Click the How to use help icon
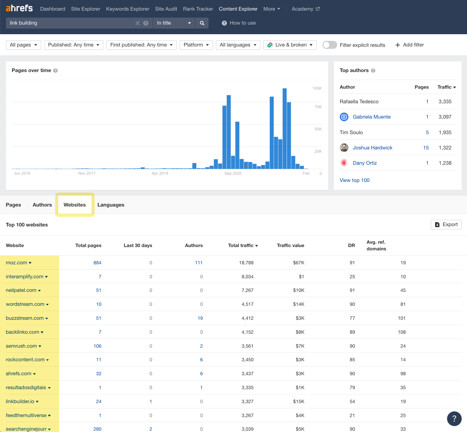Screen dimensions: 467x432 pyautogui.click(x=224, y=23)
